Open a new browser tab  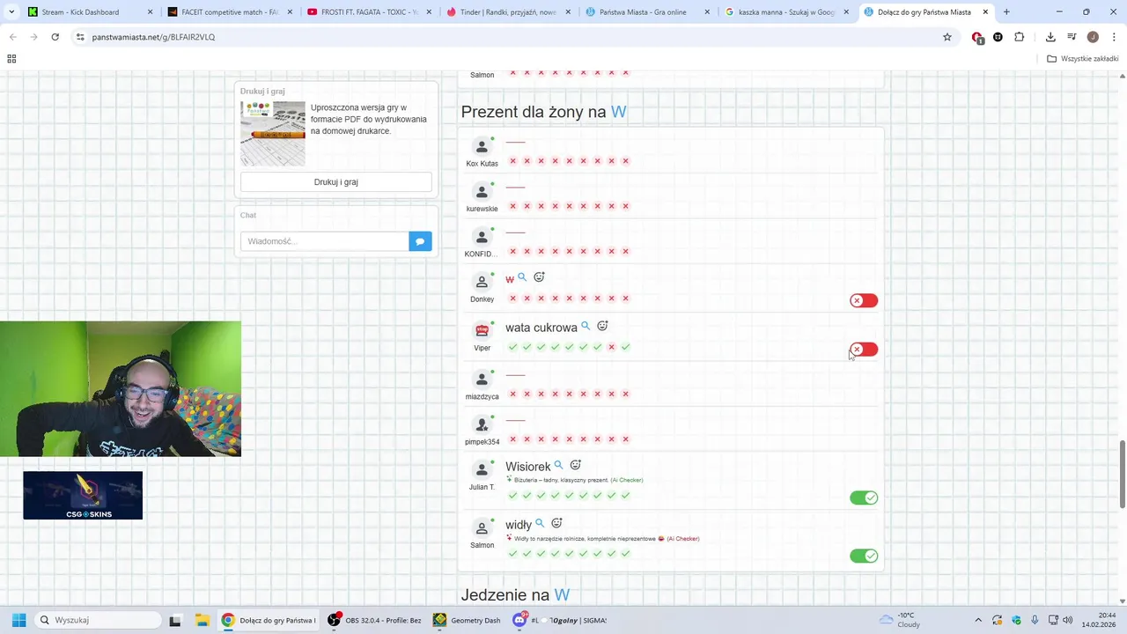click(1006, 12)
